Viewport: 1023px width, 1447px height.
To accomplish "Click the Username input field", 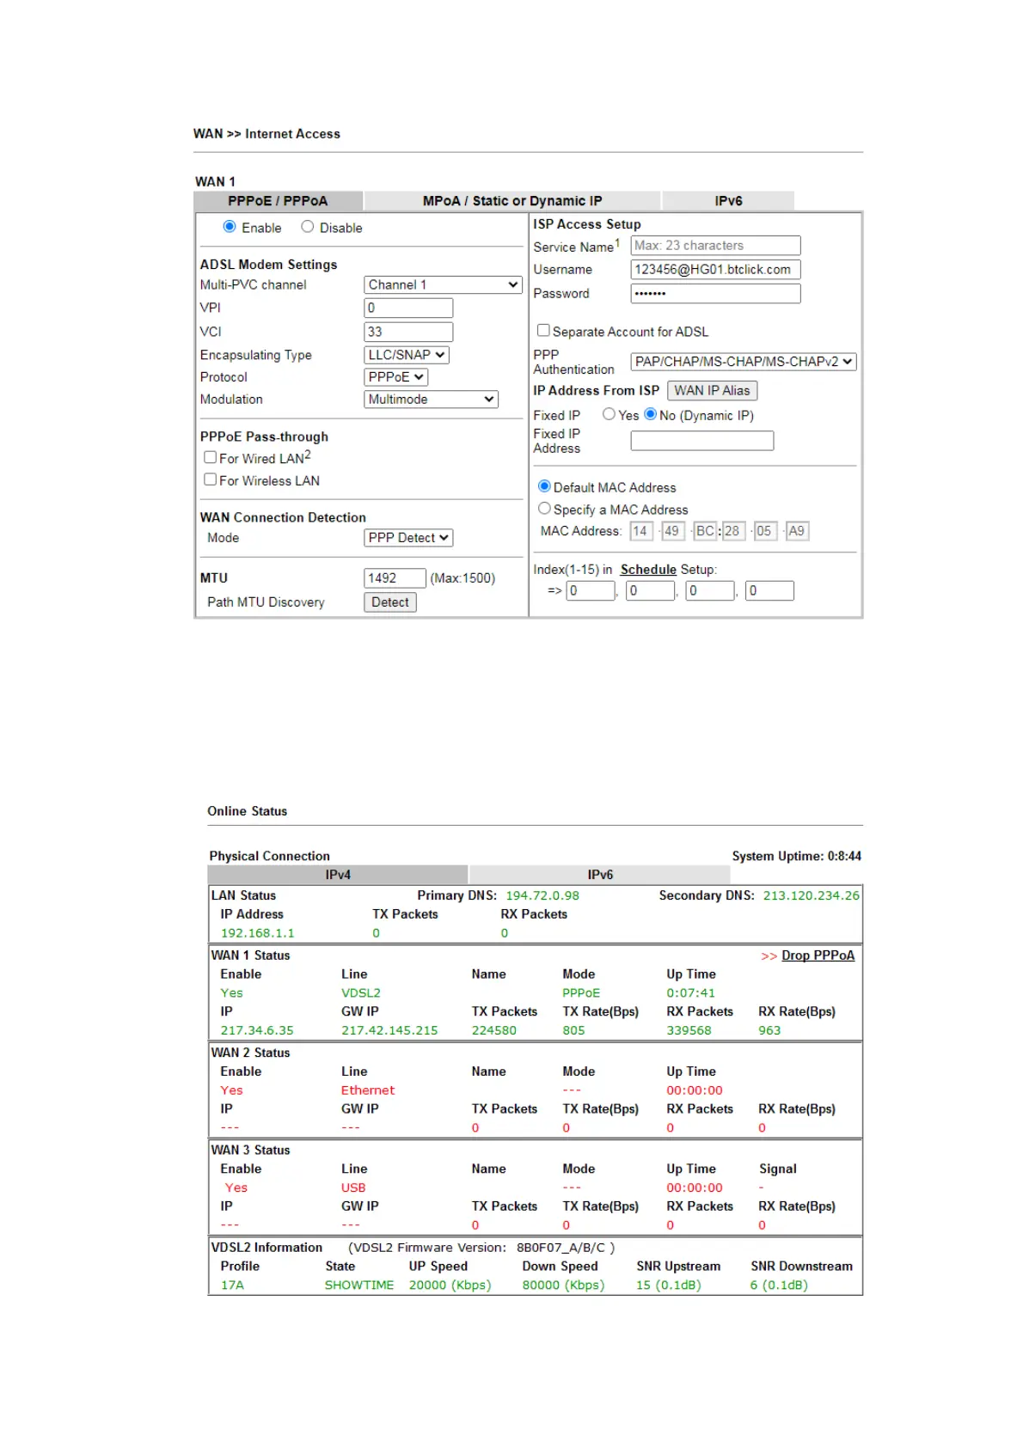I will (x=715, y=270).
